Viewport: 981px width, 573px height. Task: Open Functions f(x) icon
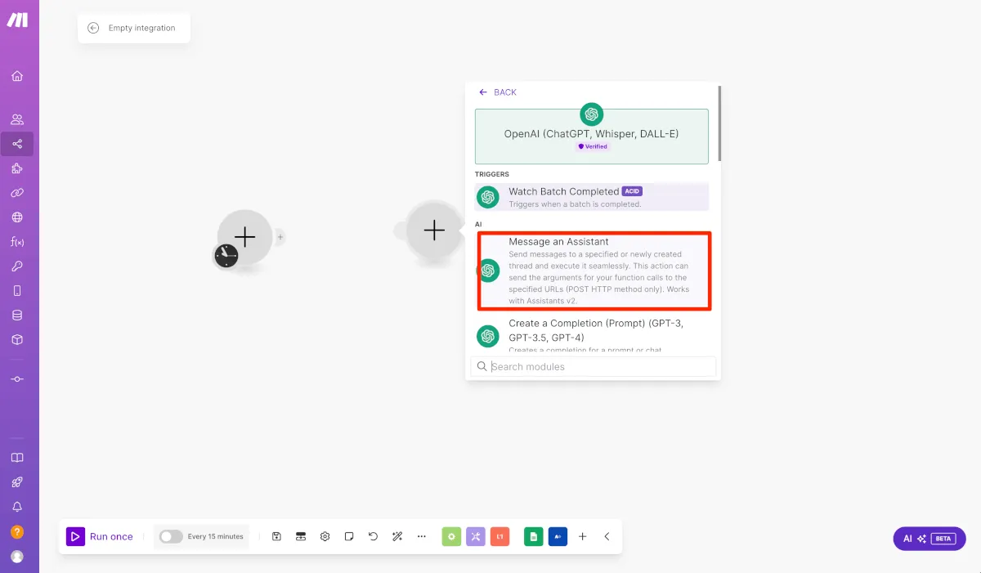17,242
